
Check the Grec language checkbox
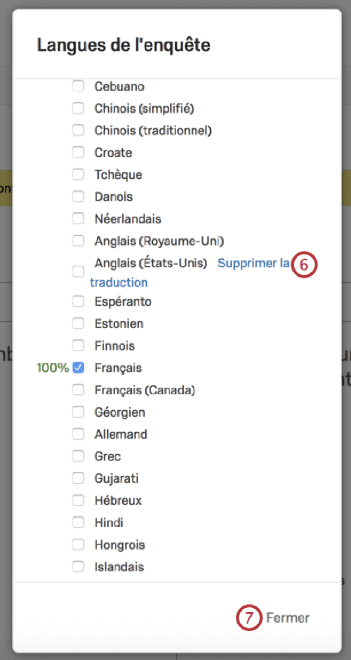(x=78, y=456)
